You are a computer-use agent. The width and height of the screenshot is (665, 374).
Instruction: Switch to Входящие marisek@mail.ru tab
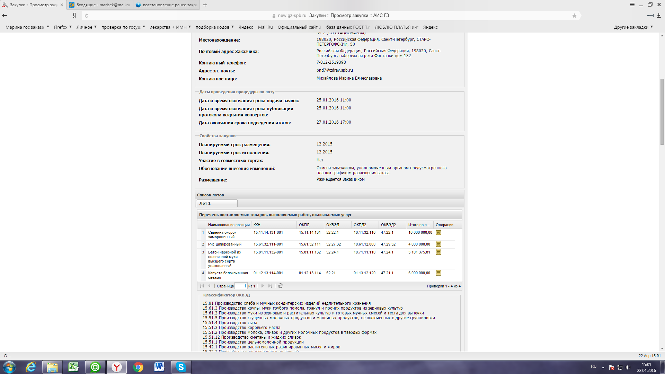(x=100, y=5)
